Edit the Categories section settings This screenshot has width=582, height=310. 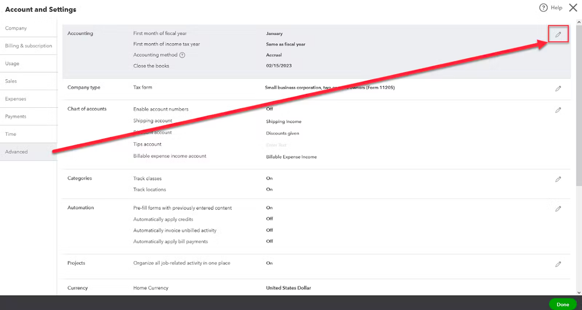(558, 179)
